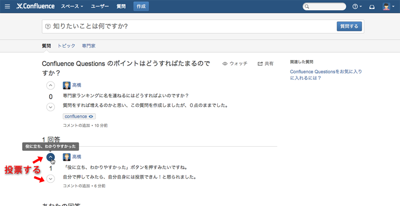Open the user profile avatar menu
400x206 pixels.
388,7
